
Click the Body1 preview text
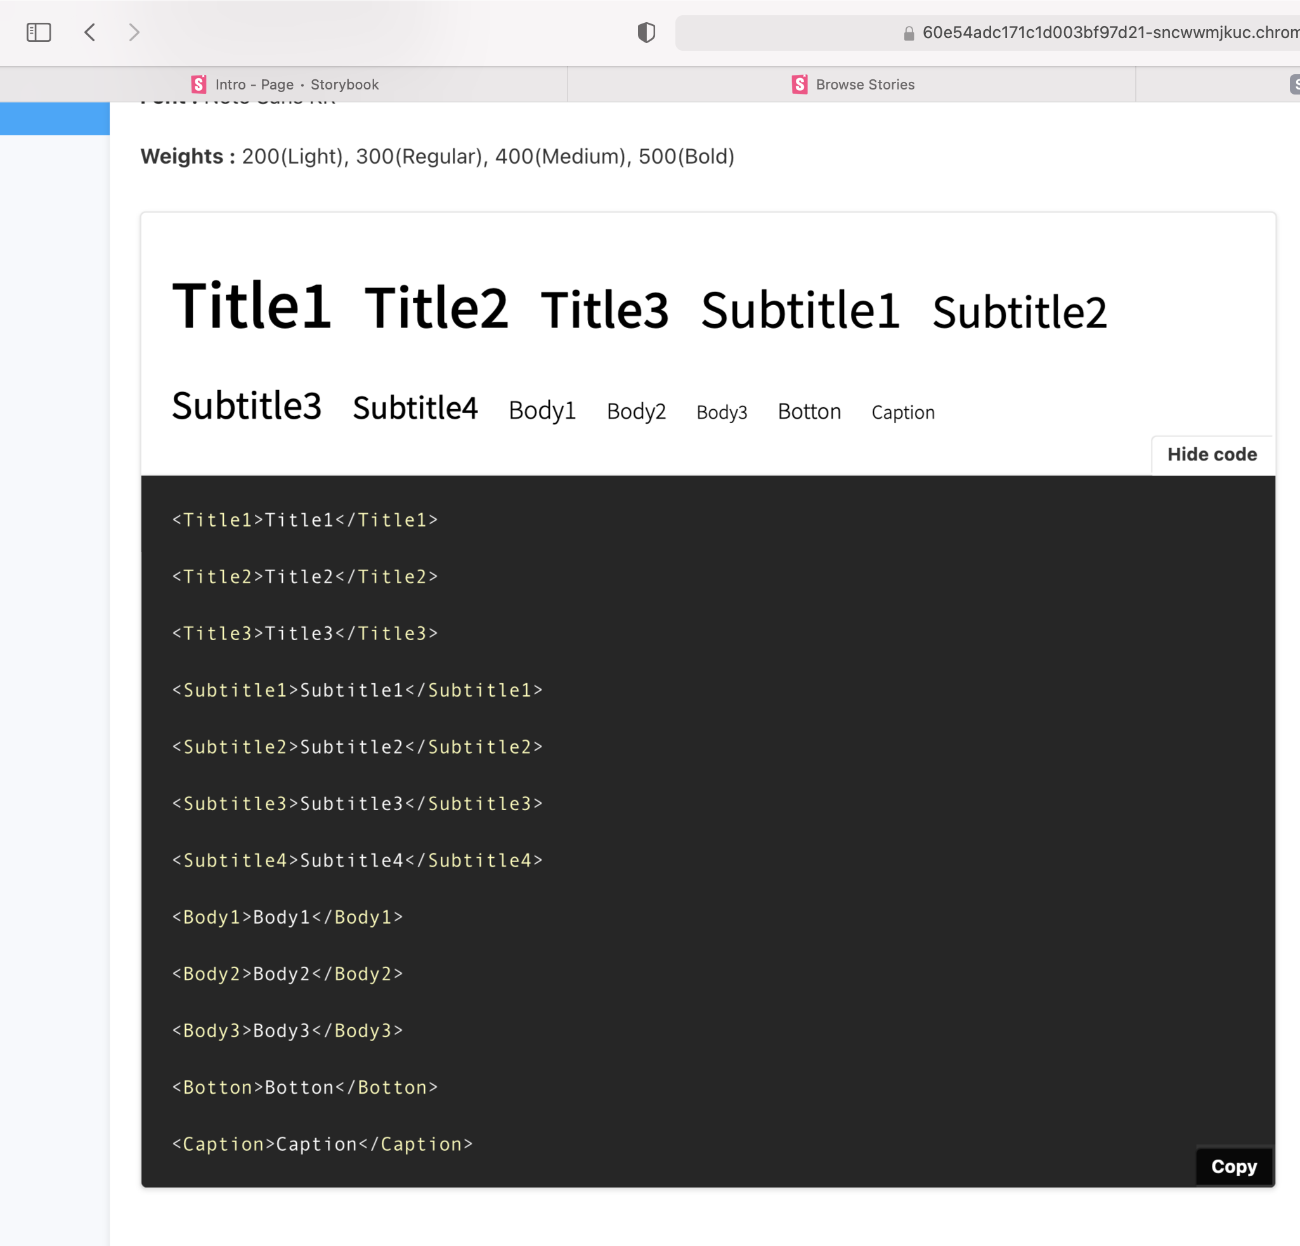[542, 410]
